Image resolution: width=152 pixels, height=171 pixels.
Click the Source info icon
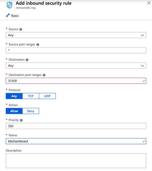point(21,29)
